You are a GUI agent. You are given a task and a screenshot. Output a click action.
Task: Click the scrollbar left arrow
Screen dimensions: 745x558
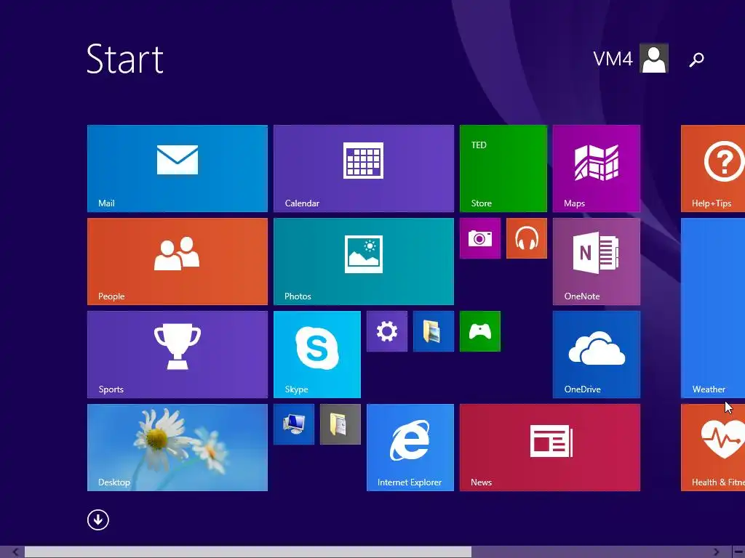[16, 552]
